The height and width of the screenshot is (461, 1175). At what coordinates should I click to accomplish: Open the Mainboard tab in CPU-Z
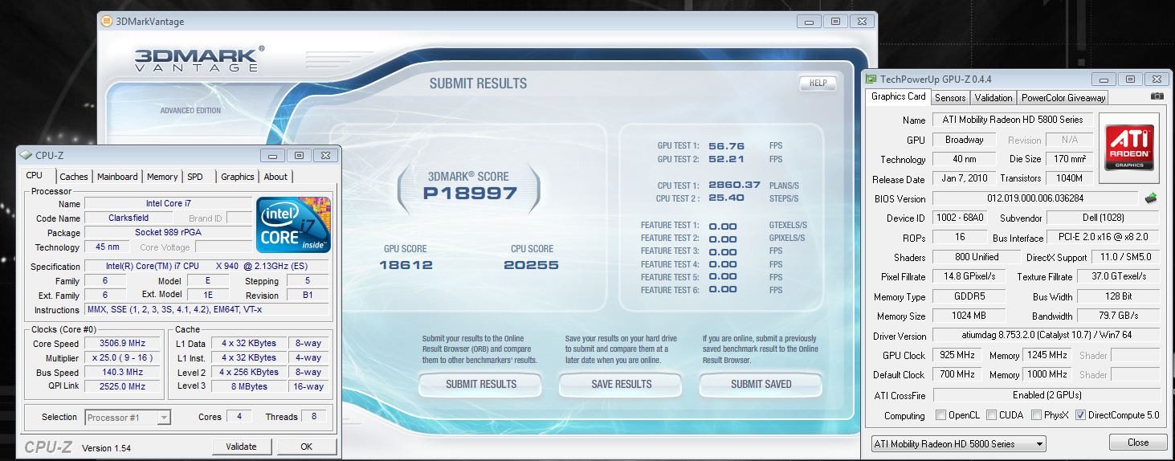click(117, 177)
